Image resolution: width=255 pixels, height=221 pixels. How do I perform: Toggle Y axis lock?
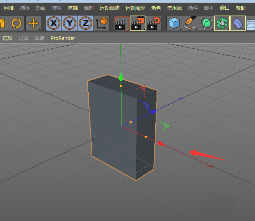[70, 23]
